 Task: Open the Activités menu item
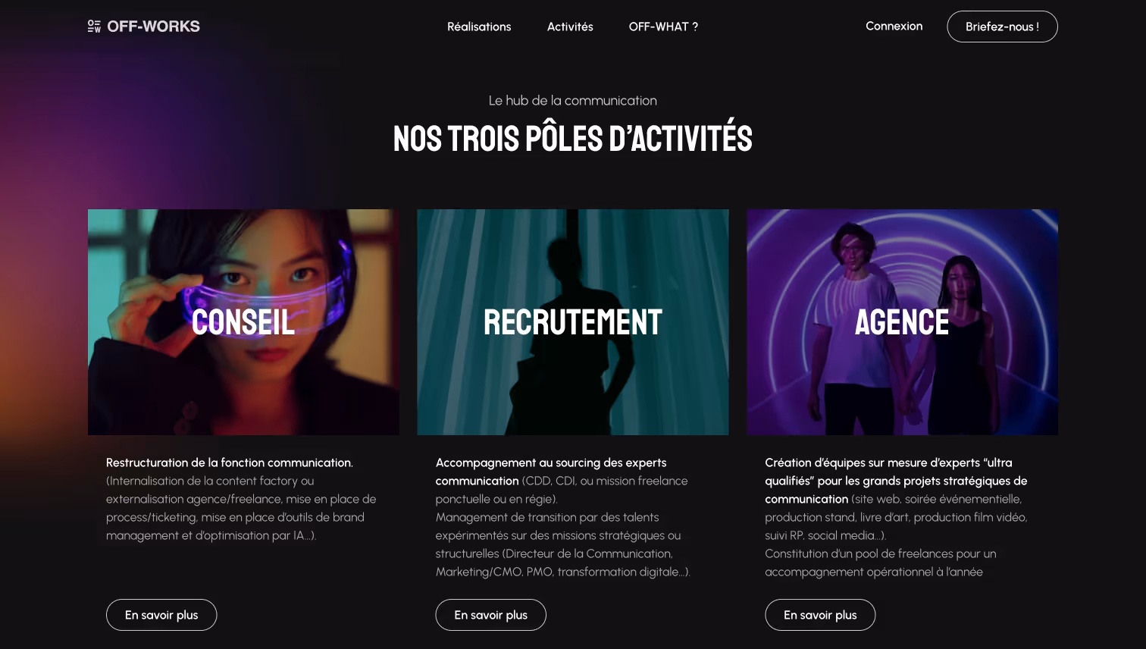pyautogui.click(x=570, y=27)
